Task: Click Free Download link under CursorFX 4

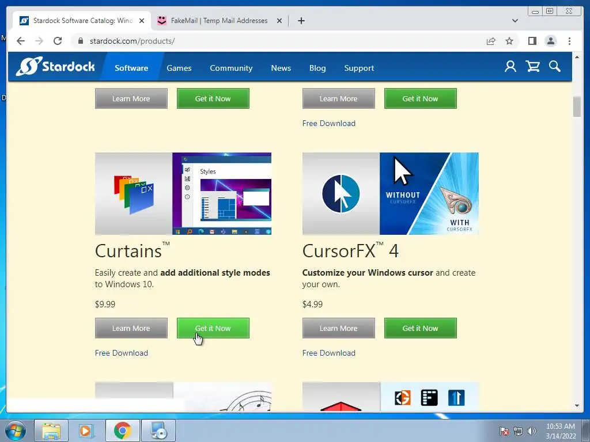Action: pos(329,353)
